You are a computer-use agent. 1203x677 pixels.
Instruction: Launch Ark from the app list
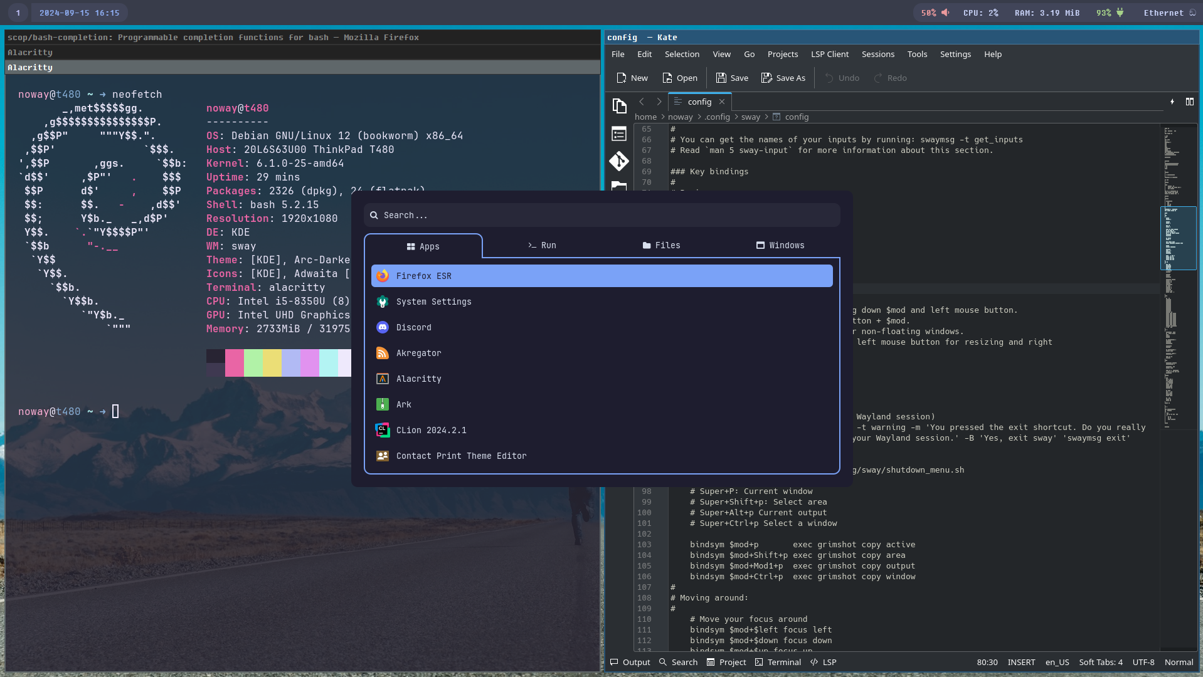(x=602, y=404)
